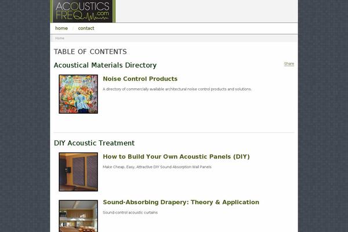The image size is (348, 232).
Task: Open How to Build Your Own Acoustic Panels
Action: point(176,157)
